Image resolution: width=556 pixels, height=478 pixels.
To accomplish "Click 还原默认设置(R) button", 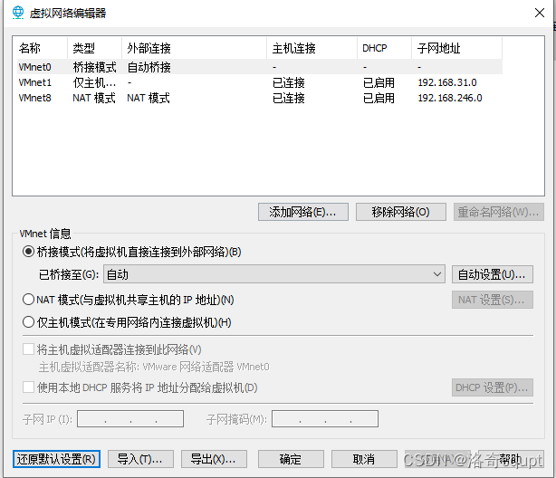I will (x=56, y=459).
